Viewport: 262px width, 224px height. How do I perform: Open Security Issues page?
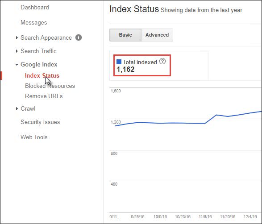[x=40, y=122]
